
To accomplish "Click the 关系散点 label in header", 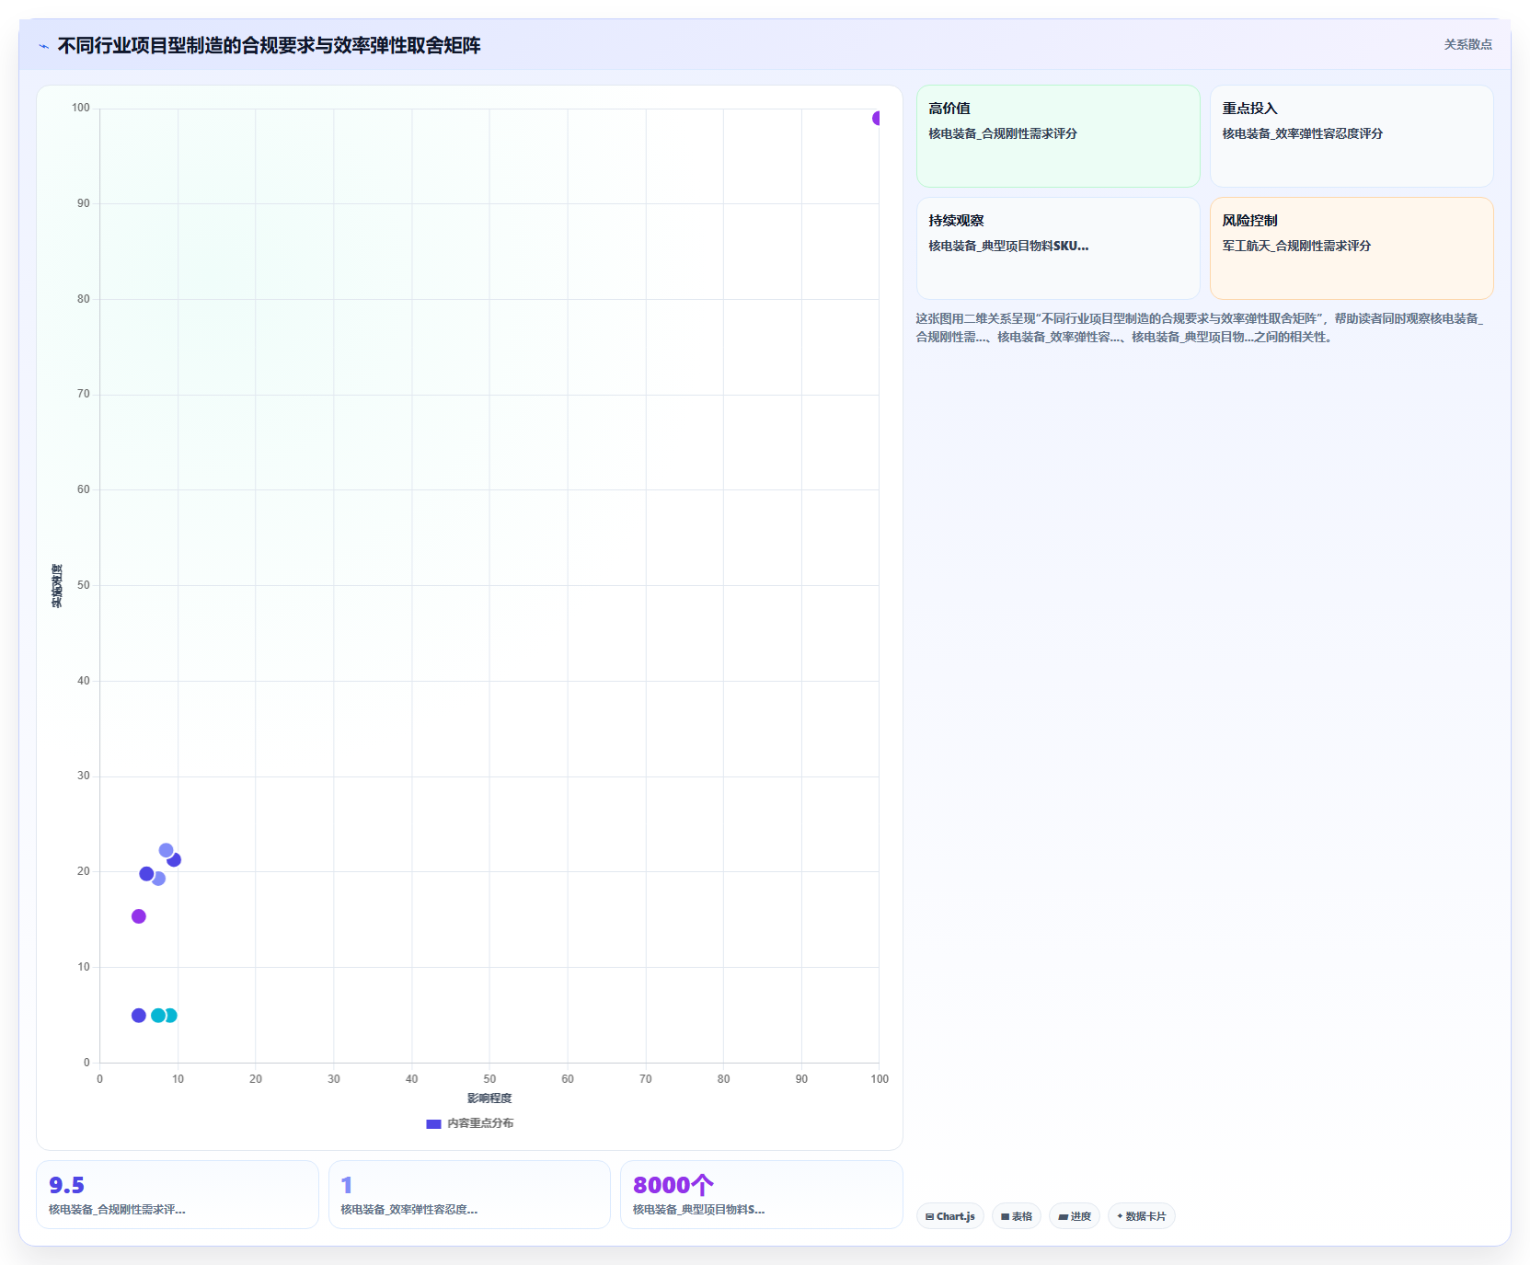I will tap(1467, 44).
